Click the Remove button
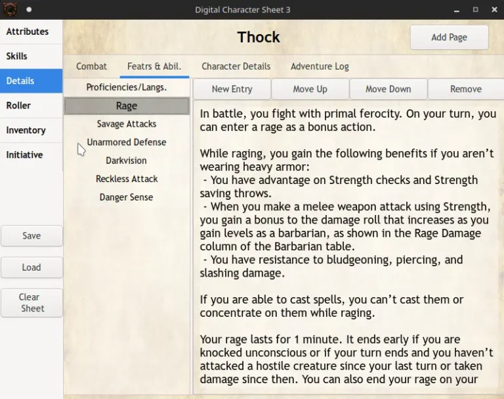This screenshot has width=504, height=399. click(466, 89)
